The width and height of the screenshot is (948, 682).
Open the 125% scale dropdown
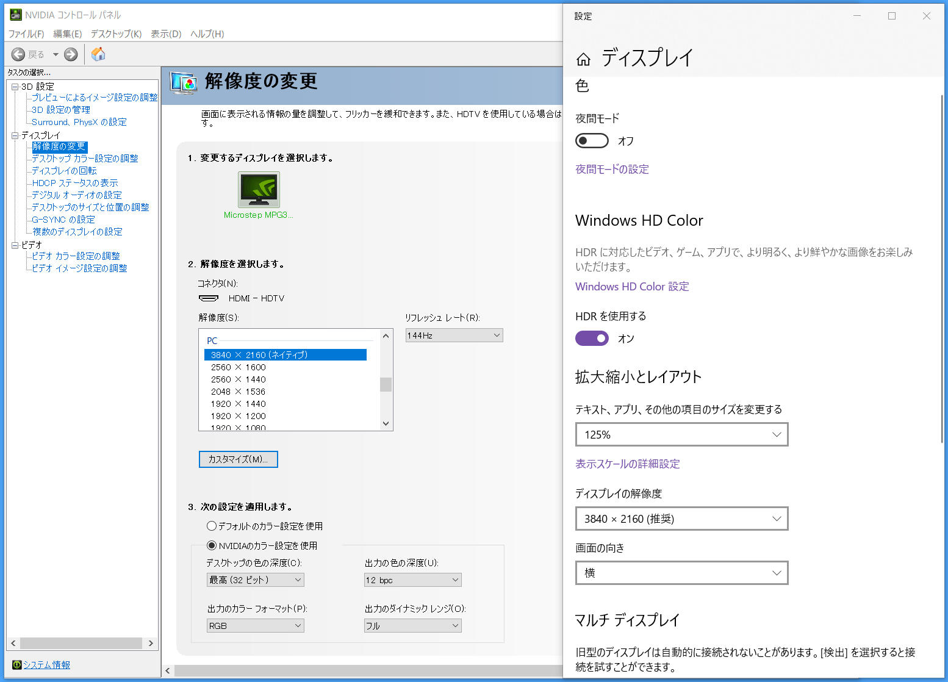click(x=682, y=435)
